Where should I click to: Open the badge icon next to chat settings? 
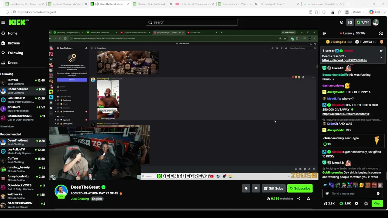(x=366, y=203)
